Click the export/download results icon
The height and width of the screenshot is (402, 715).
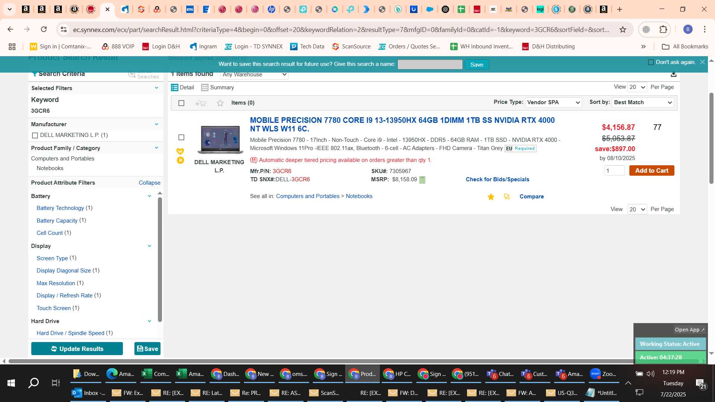(x=673, y=74)
